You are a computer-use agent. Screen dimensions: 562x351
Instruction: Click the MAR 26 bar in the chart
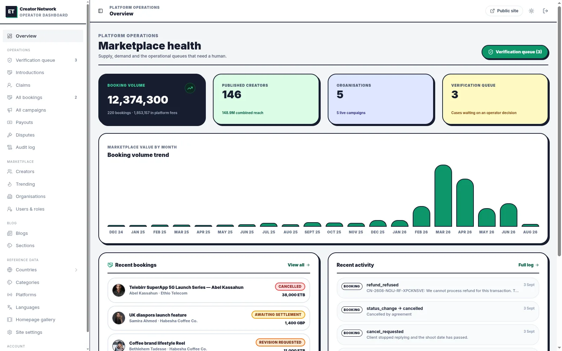pos(443,196)
